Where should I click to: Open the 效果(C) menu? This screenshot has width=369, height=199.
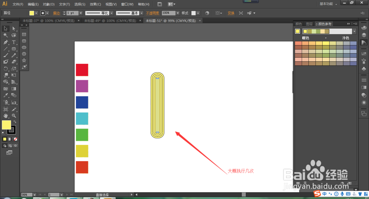(95, 4)
